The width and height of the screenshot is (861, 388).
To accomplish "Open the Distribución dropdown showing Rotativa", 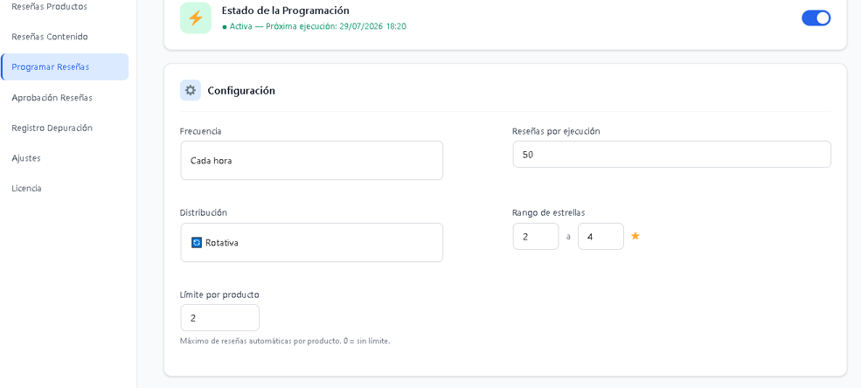I will (311, 243).
